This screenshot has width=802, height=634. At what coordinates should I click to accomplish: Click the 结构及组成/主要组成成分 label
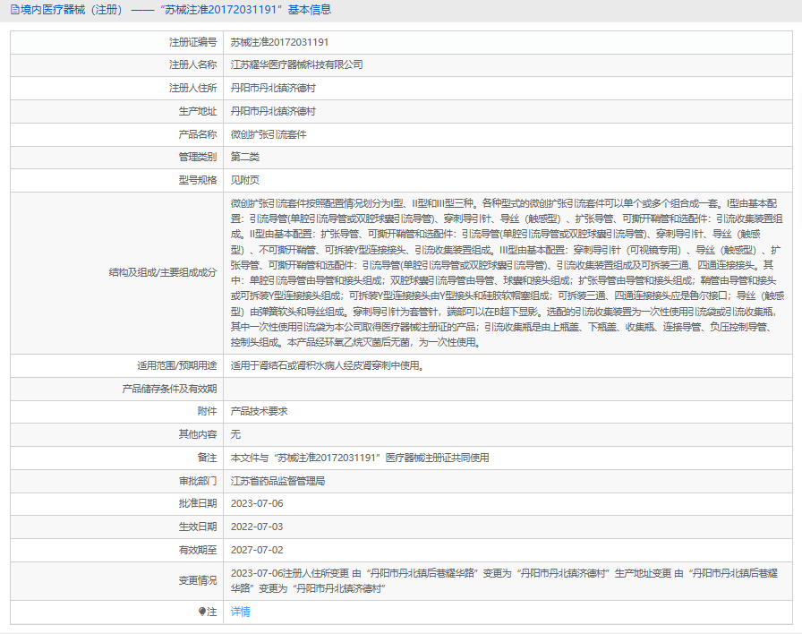click(x=163, y=273)
